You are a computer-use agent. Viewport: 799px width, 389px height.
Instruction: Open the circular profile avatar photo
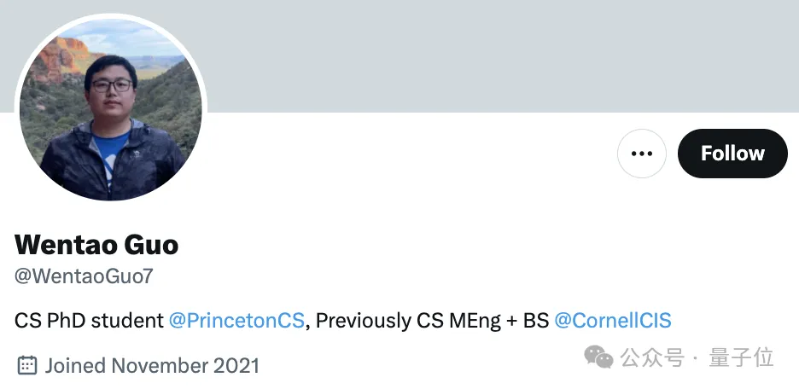(111, 109)
